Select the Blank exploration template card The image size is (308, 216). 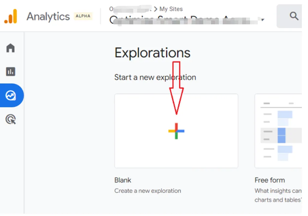(176, 131)
